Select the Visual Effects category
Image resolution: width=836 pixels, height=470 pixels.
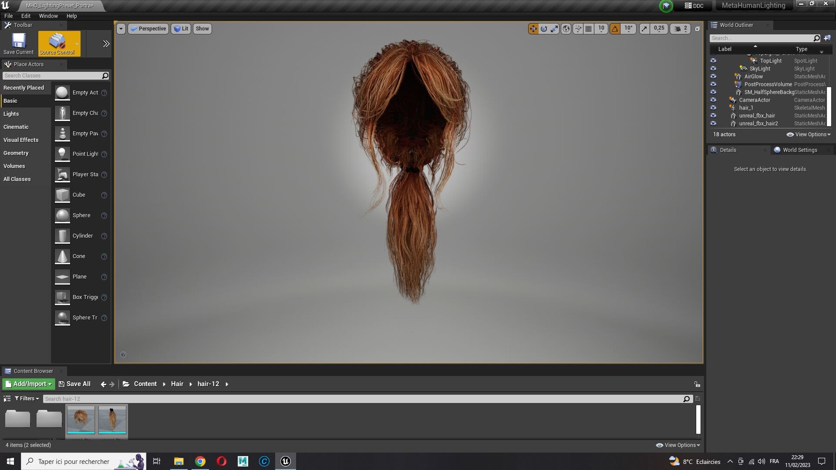click(x=26, y=140)
